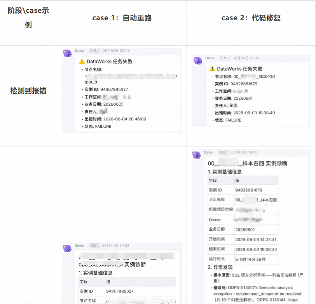Click table value 20260601 in diagnosis table
Image resolution: width=316 pixels, height=304 pixels.
click(245, 230)
